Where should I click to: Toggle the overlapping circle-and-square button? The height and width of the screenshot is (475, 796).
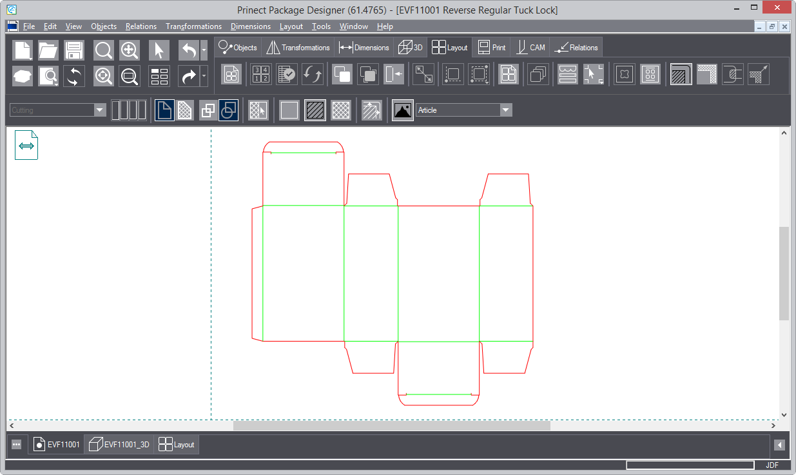pos(229,110)
